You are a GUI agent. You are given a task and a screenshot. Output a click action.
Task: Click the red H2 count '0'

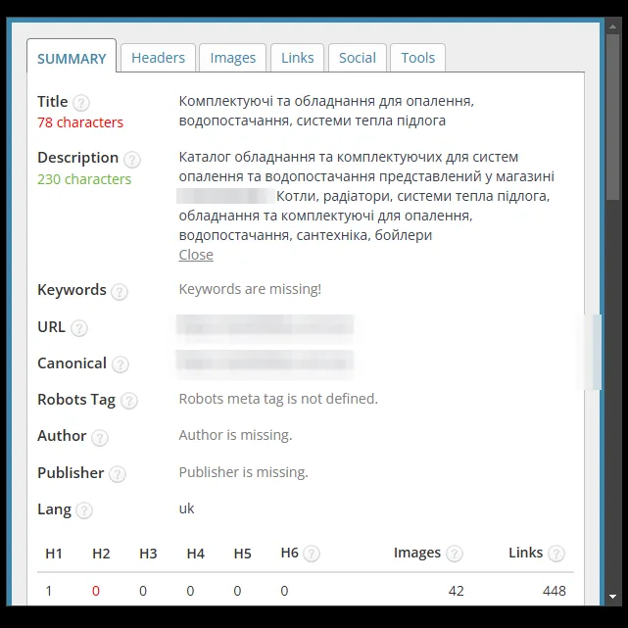[x=96, y=591]
